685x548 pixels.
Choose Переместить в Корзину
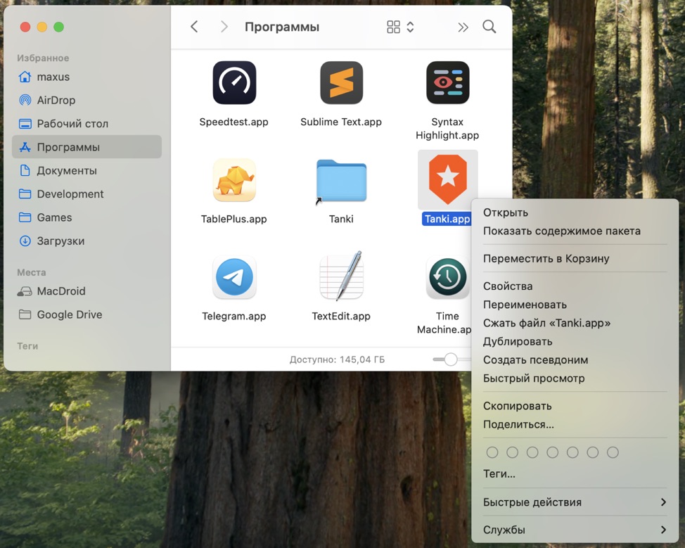tap(575, 258)
